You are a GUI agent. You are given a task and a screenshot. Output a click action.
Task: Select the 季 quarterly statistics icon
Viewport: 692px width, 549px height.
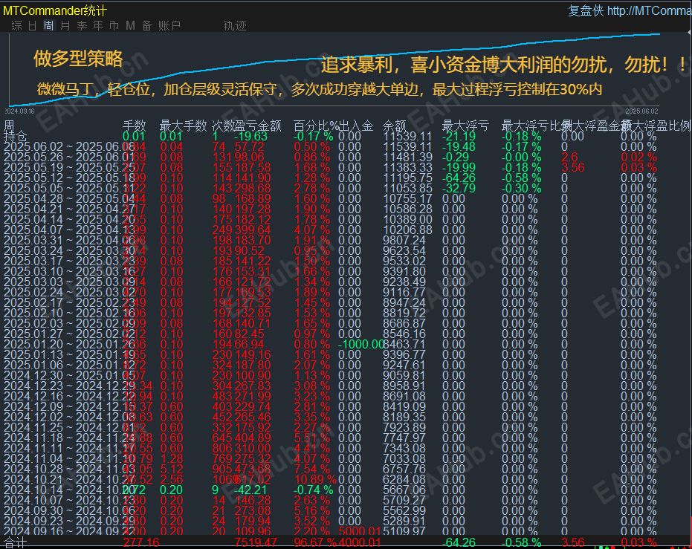[x=80, y=25]
